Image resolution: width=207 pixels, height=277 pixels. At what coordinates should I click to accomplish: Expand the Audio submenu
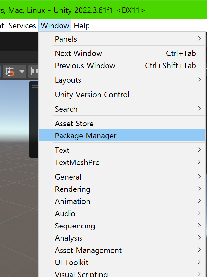pyautogui.click(x=122, y=213)
